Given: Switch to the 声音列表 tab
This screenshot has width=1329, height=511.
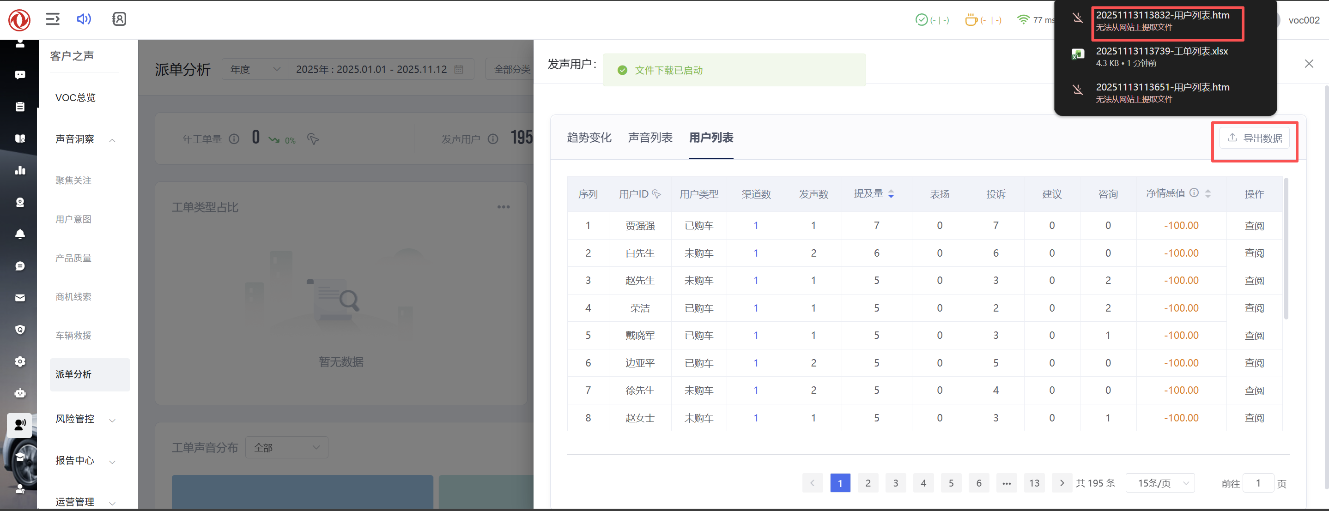Looking at the screenshot, I should 649,138.
